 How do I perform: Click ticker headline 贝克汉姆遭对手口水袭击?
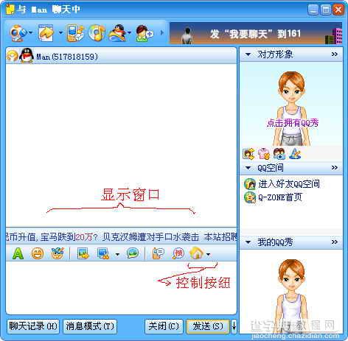click(x=150, y=237)
